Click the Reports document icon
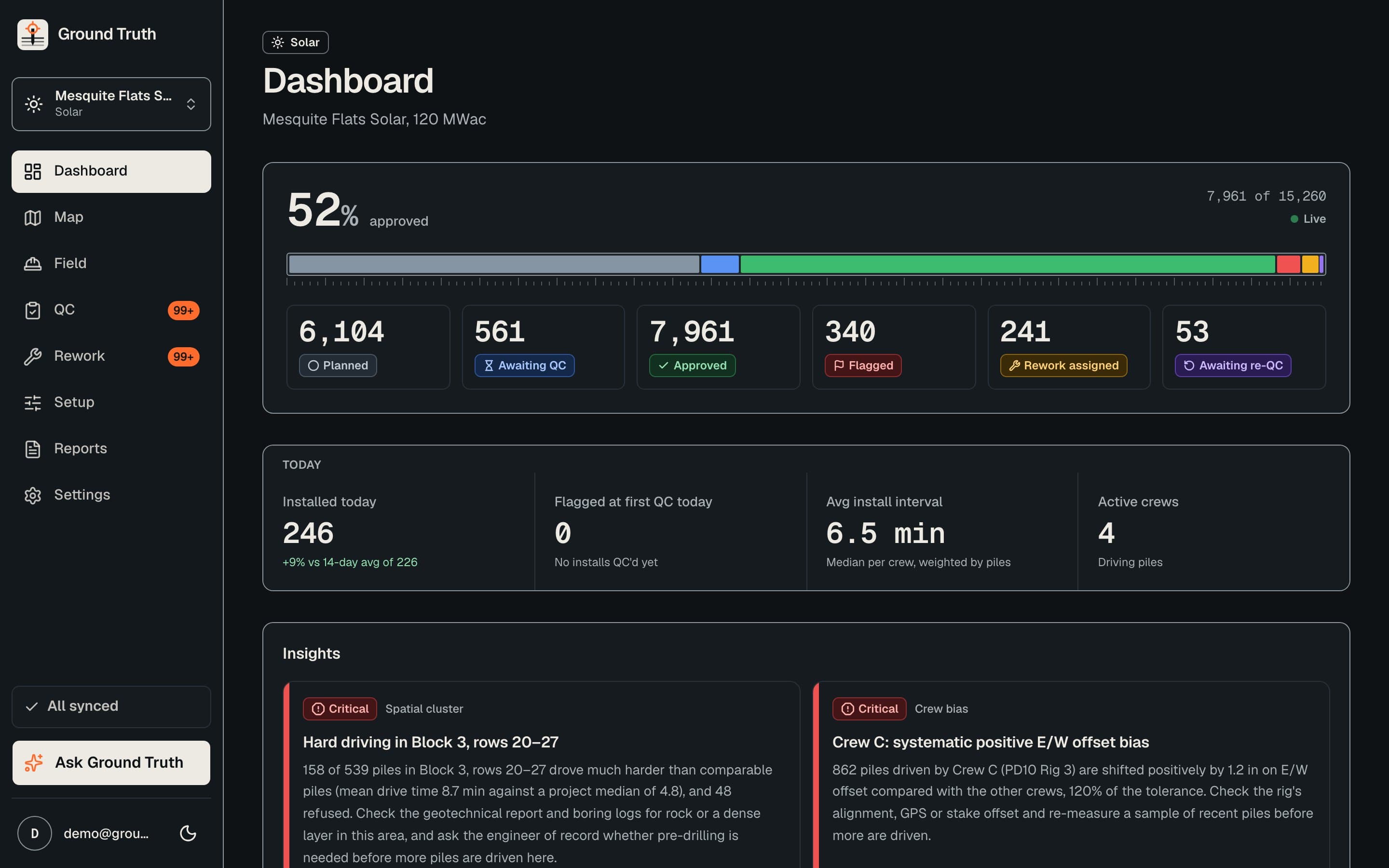 click(x=33, y=449)
